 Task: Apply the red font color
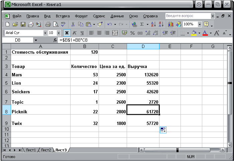coord(205,33)
